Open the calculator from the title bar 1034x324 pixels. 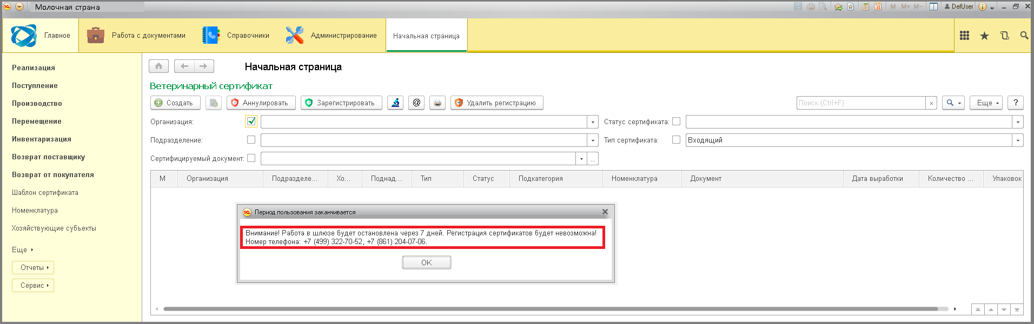[865, 7]
